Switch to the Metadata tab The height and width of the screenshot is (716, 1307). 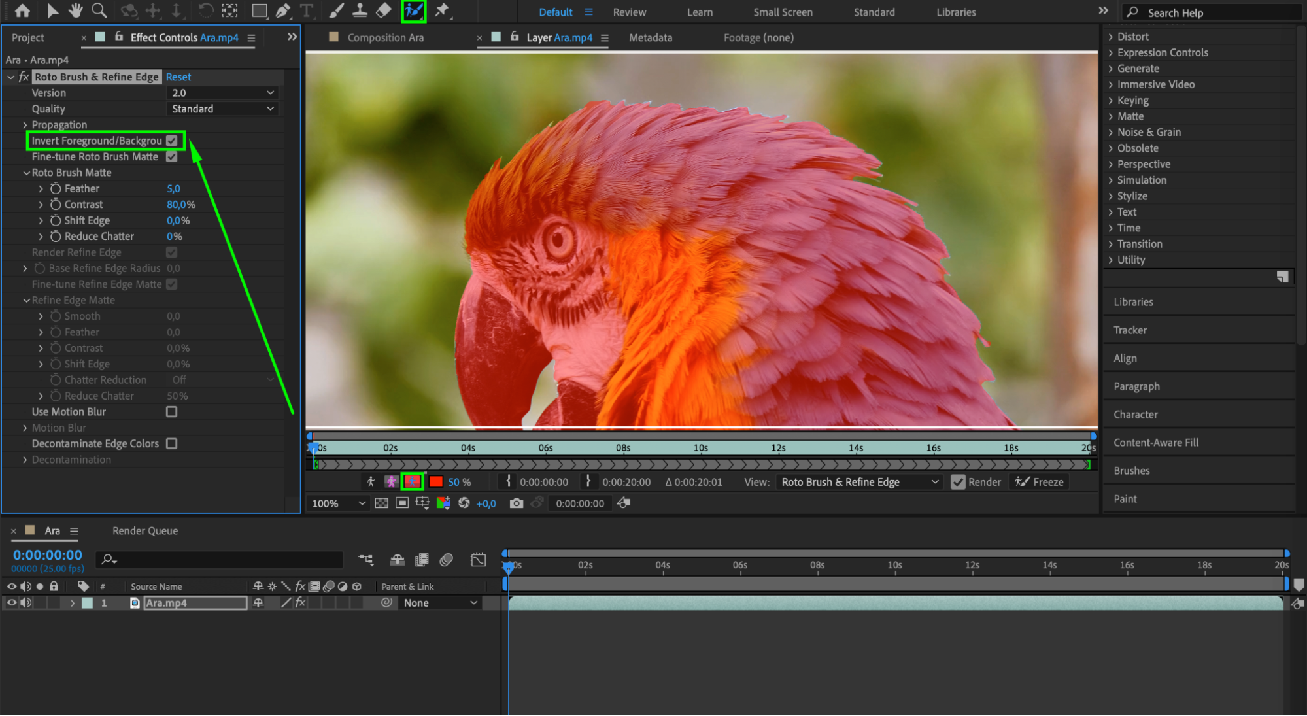(651, 37)
